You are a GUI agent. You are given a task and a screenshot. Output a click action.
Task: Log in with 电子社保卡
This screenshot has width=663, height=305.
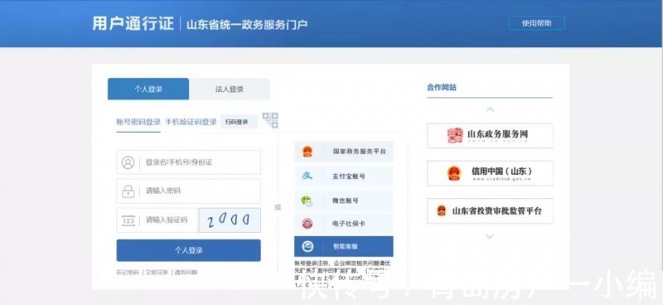344,224
